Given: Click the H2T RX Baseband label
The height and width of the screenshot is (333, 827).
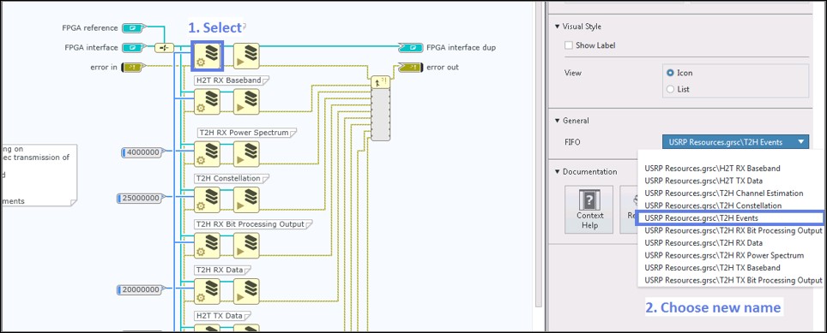Looking at the screenshot, I should pyautogui.click(x=232, y=80).
